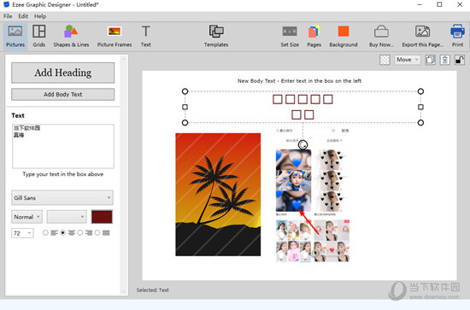
Task: Open Set Size option
Action: 290,36
